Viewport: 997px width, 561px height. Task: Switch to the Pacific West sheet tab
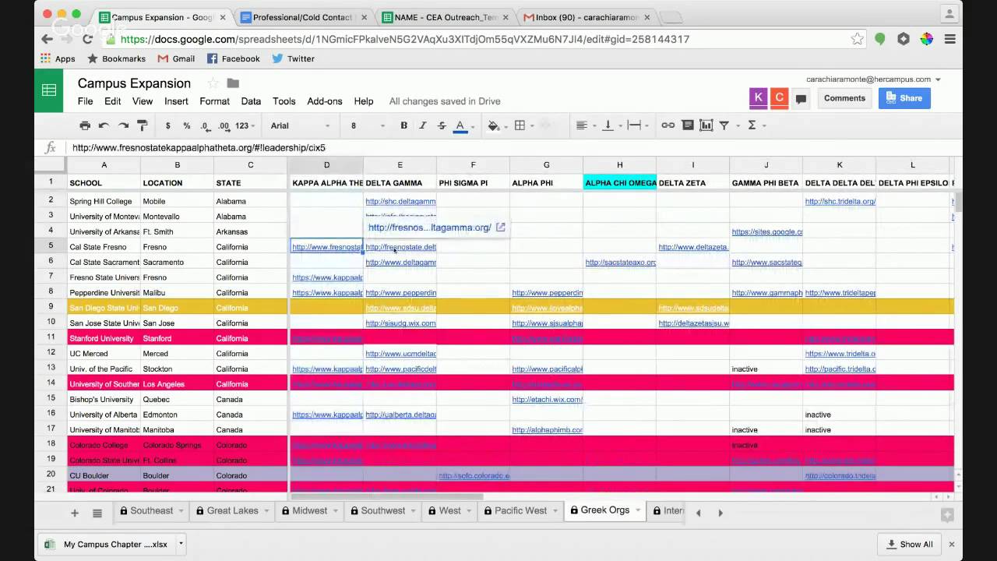tap(520, 511)
